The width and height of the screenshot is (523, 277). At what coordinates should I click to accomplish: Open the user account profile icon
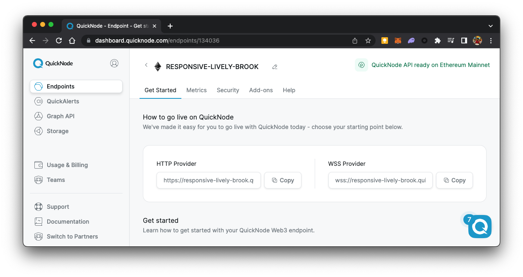(114, 63)
